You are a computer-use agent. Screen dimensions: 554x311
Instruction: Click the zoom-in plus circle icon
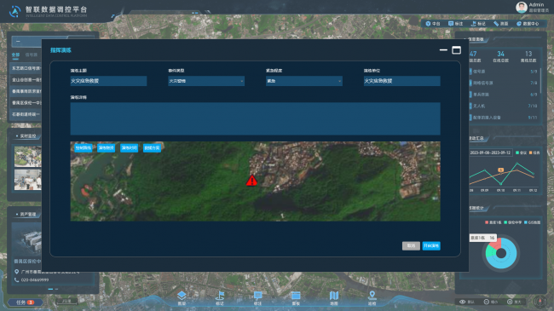pyautogui.click(x=510, y=302)
